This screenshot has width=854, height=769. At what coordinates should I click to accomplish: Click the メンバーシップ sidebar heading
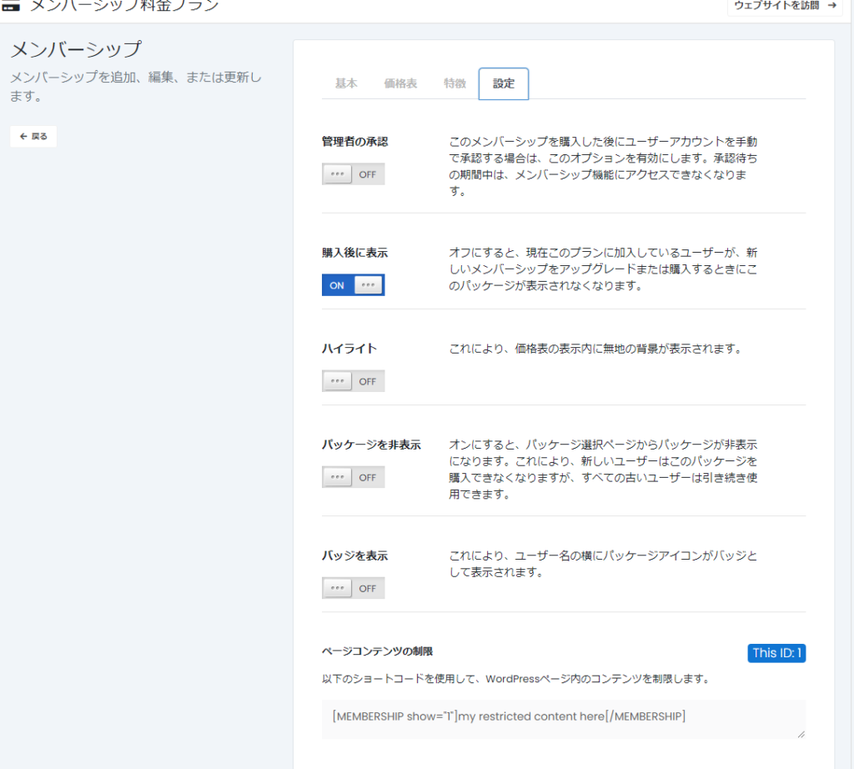point(76,50)
